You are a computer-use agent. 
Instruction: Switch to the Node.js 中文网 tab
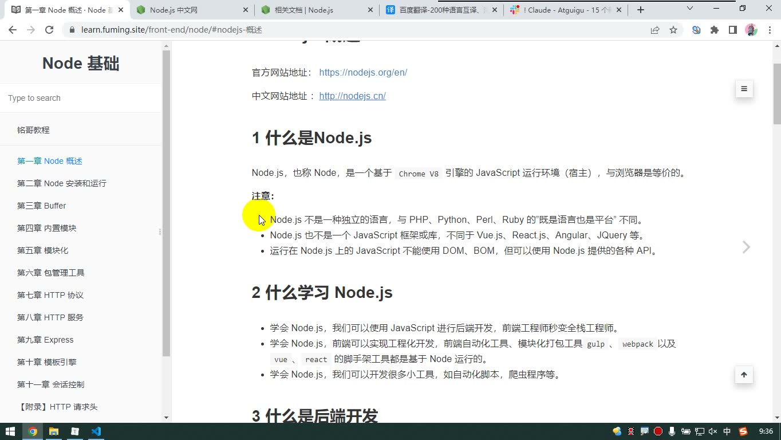point(192,10)
